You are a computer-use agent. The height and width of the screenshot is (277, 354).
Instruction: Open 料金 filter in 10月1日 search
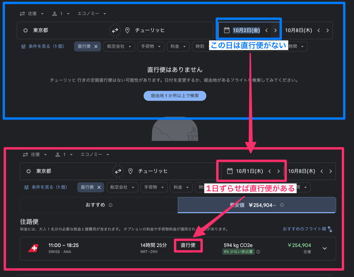tap(181, 187)
